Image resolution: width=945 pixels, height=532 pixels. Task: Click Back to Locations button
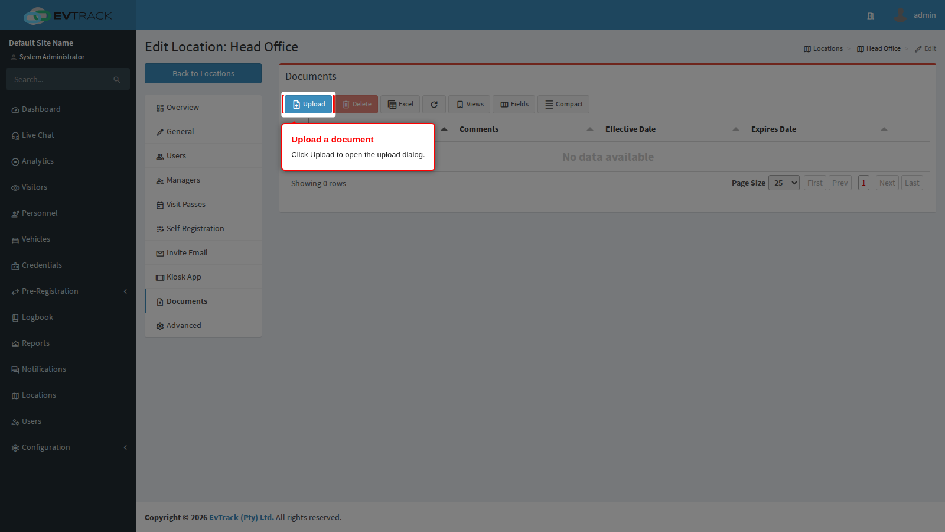(203, 73)
